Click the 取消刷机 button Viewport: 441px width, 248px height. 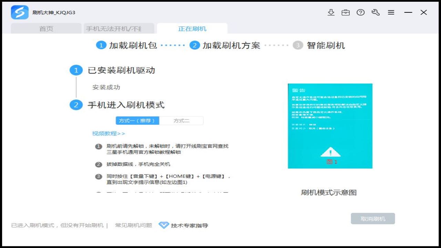coord(372,218)
